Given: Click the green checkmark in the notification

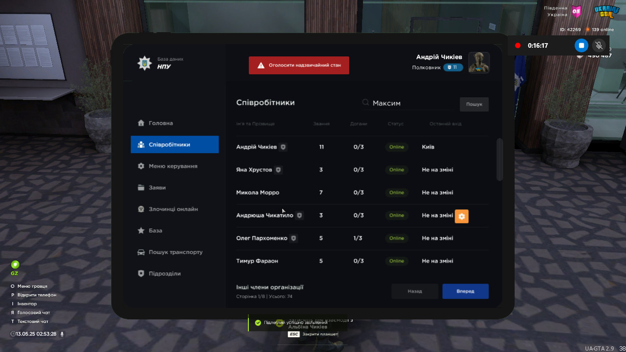Looking at the screenshot, I should coord(258,323).
